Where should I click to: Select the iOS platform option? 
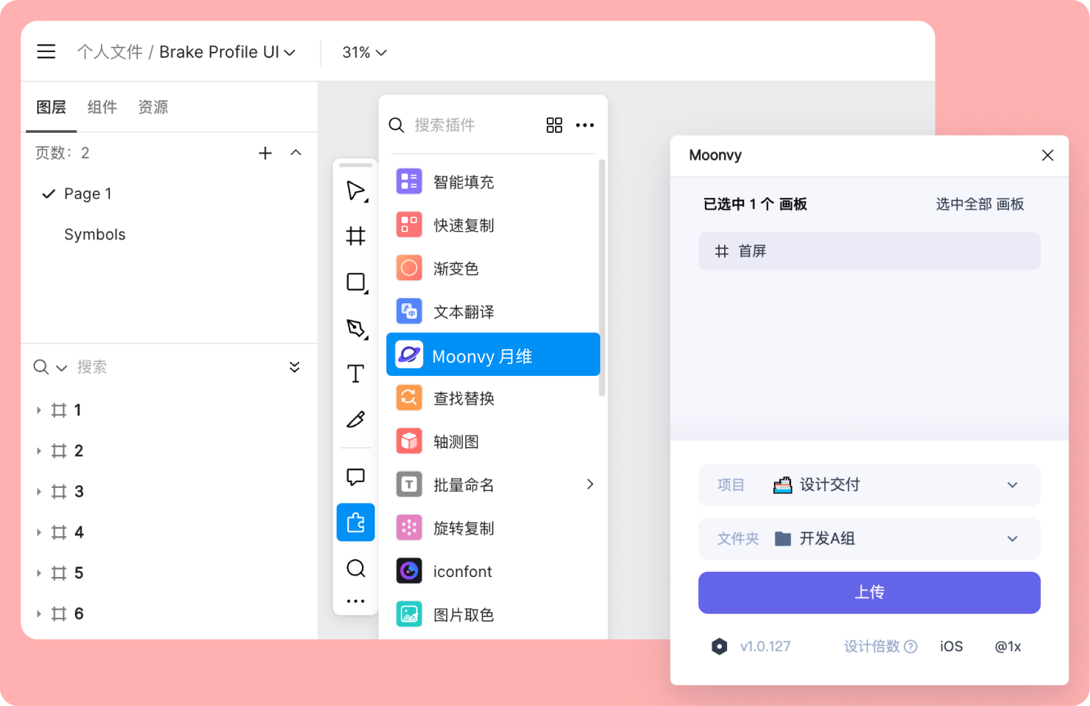[951, 647]
